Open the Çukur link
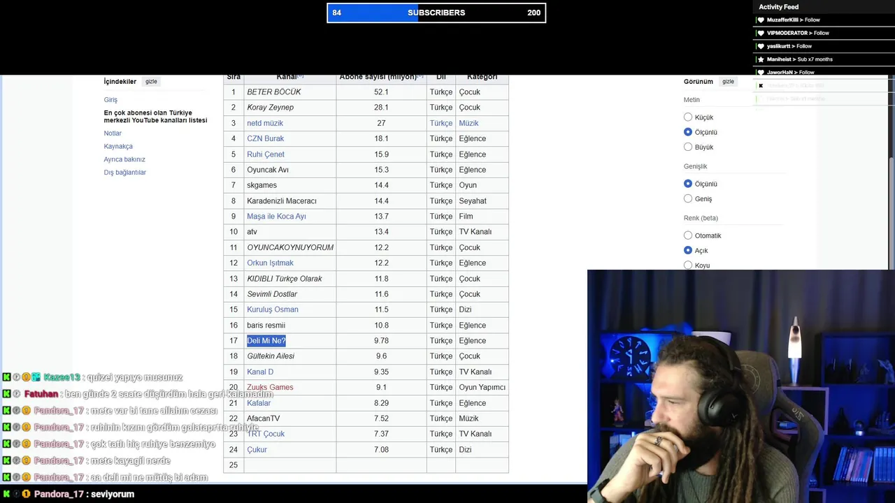 [x=257, y=450]
